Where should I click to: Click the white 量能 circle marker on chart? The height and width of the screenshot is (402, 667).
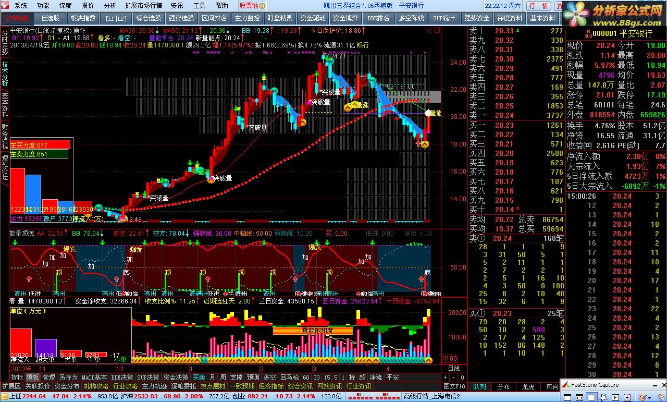[428, 113]
